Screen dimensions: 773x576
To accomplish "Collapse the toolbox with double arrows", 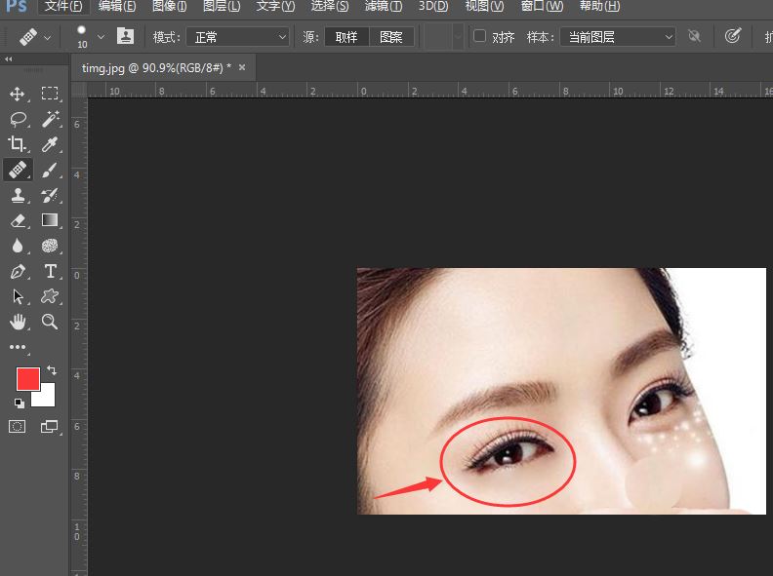I will point(9,59).
